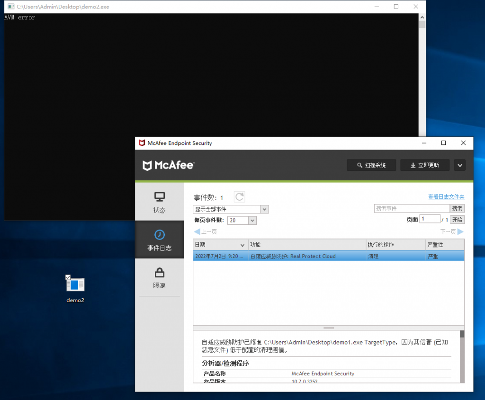Click the 立即更新 update now button
485x400 pixels.
pyautogui.click(x=425, y=165)
